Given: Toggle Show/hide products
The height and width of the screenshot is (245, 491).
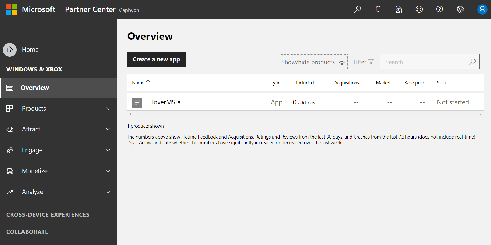Looking at the screenshot, I should (314, 62).
